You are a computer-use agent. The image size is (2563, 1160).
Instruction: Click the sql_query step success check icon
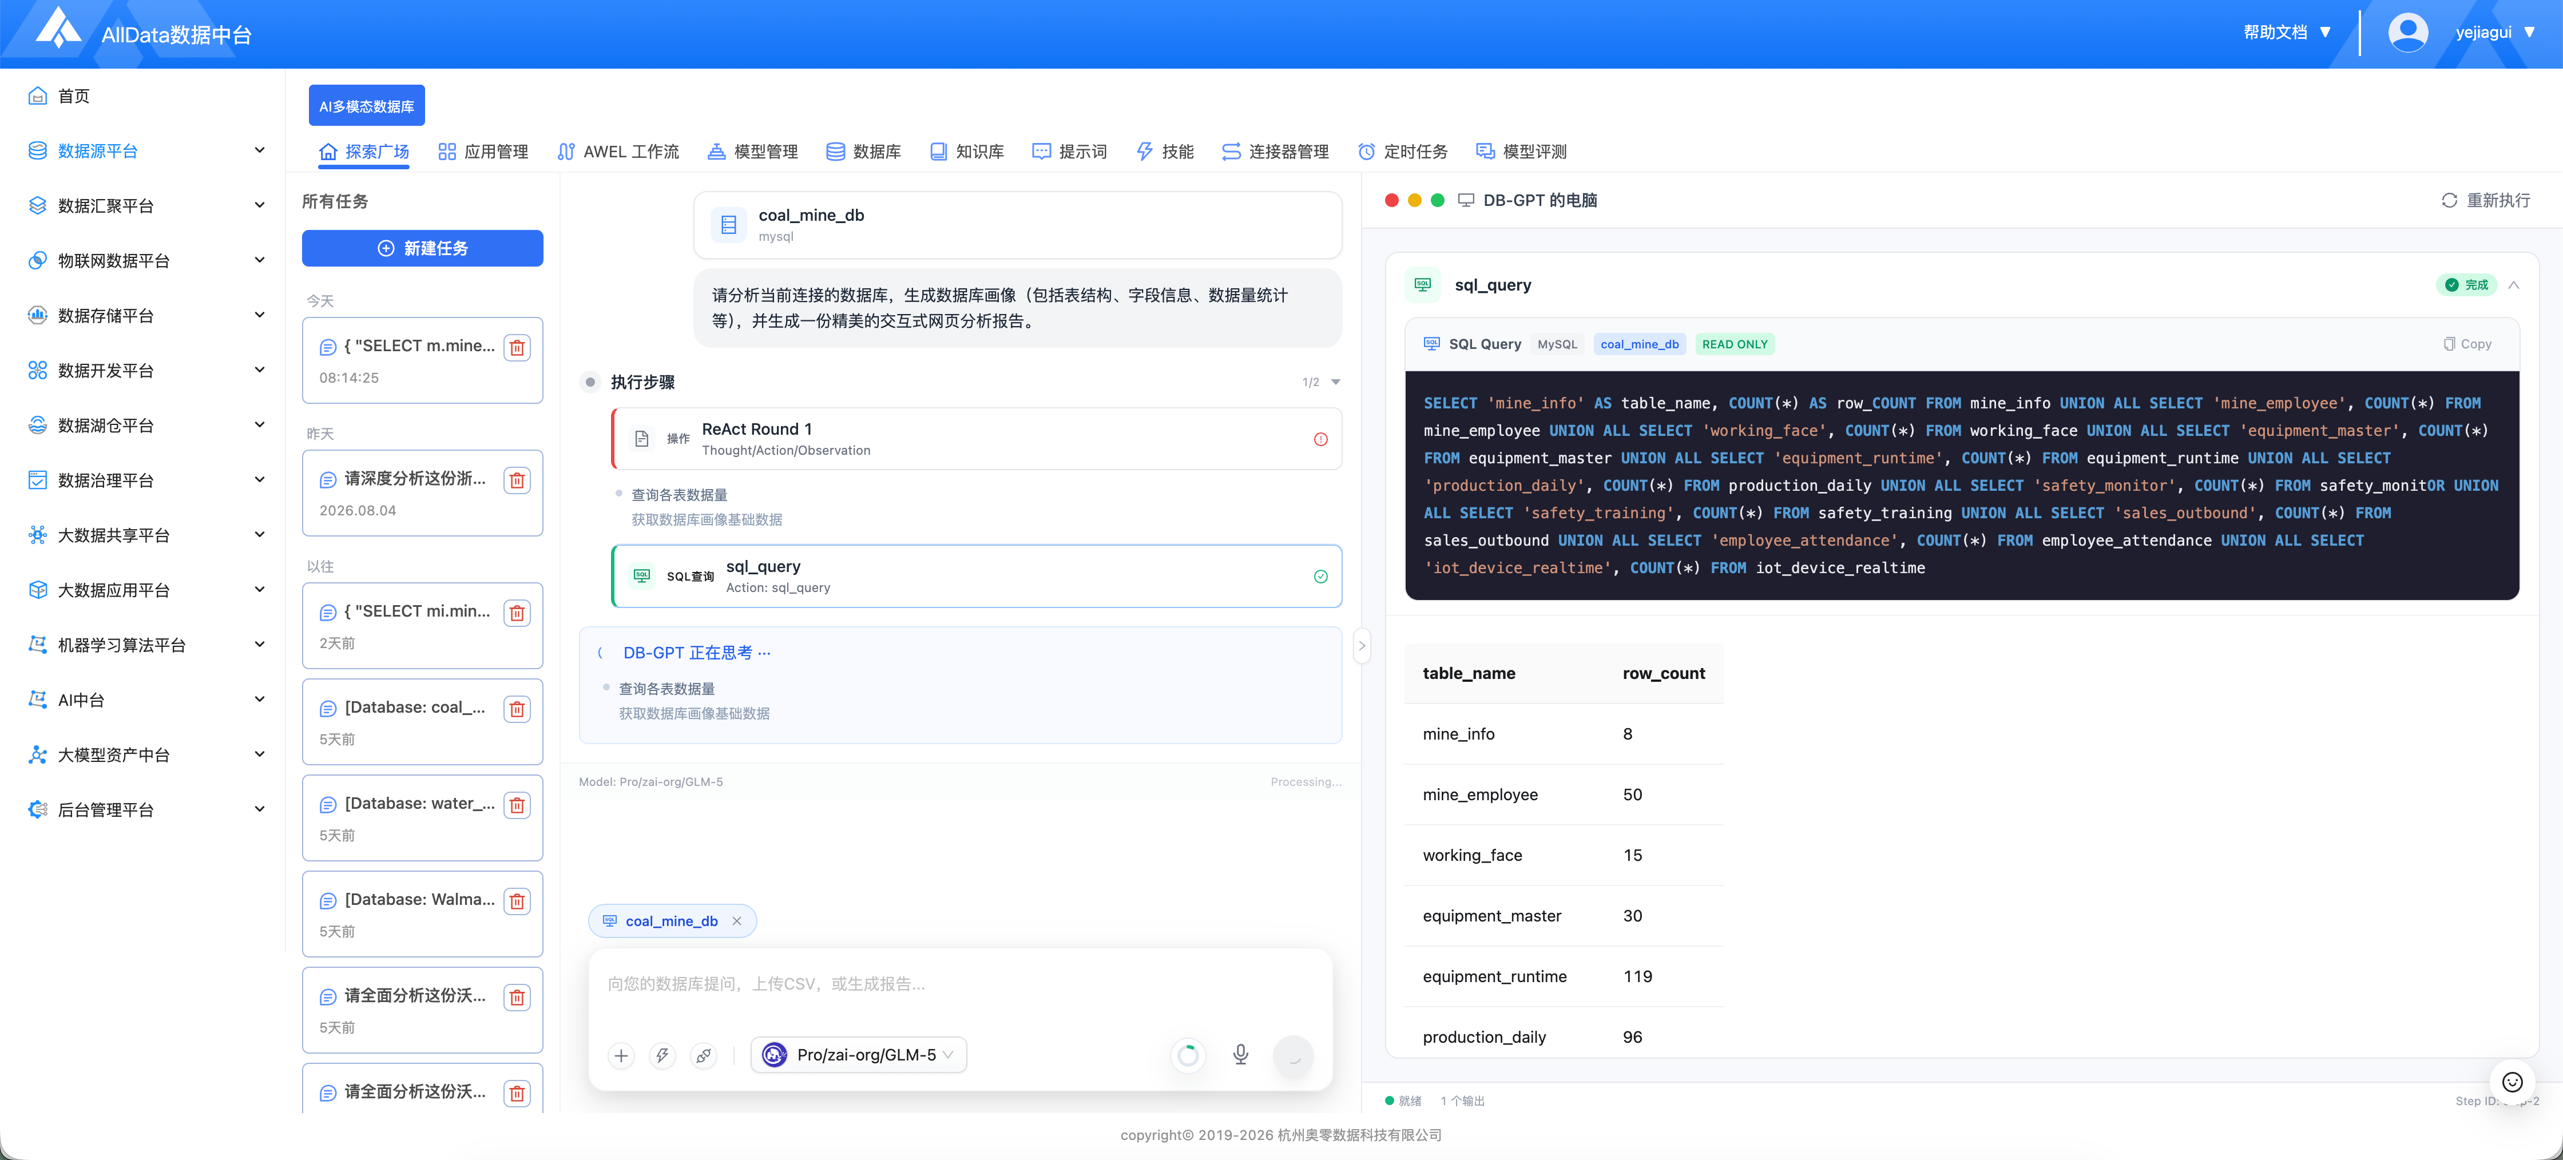coord(1320,576)
